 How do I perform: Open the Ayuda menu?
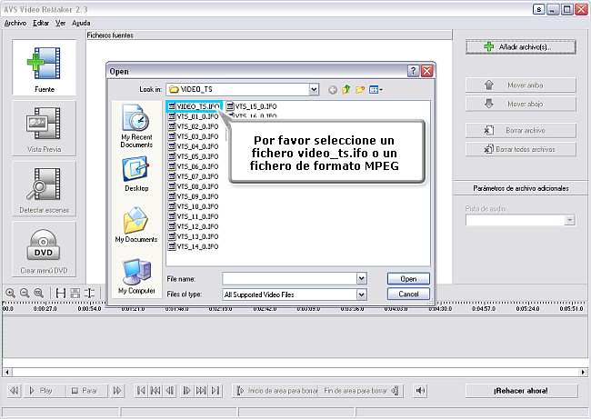(x=81, y=23)
